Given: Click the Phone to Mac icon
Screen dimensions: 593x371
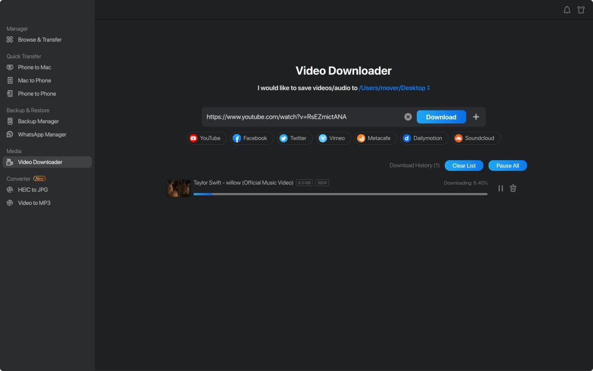Looking at the screenshot, I should click(10, 68).
